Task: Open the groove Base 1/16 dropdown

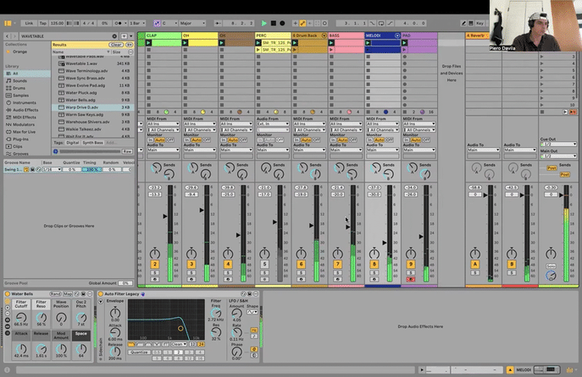Action: point(52,170)
